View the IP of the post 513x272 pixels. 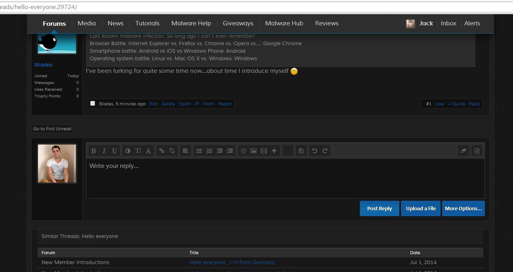pos(197,104)
